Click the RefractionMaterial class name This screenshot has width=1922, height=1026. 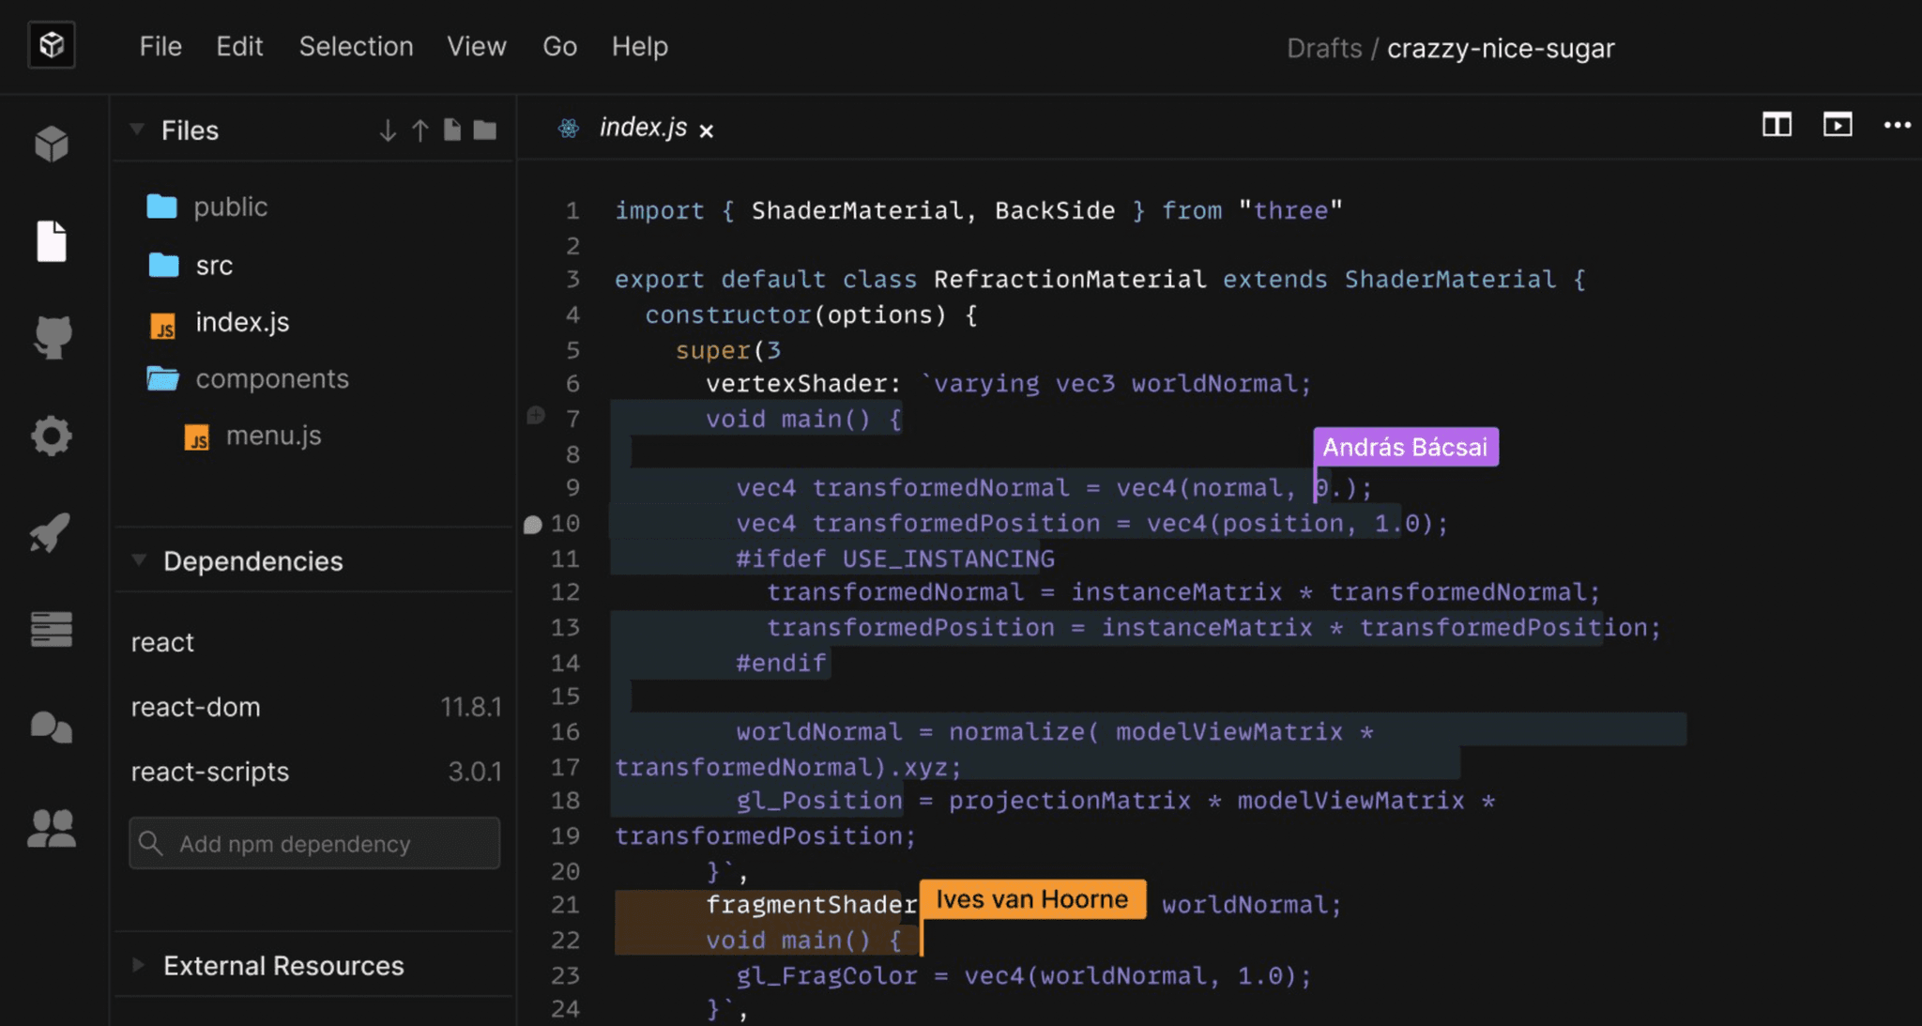[1070, 280]
